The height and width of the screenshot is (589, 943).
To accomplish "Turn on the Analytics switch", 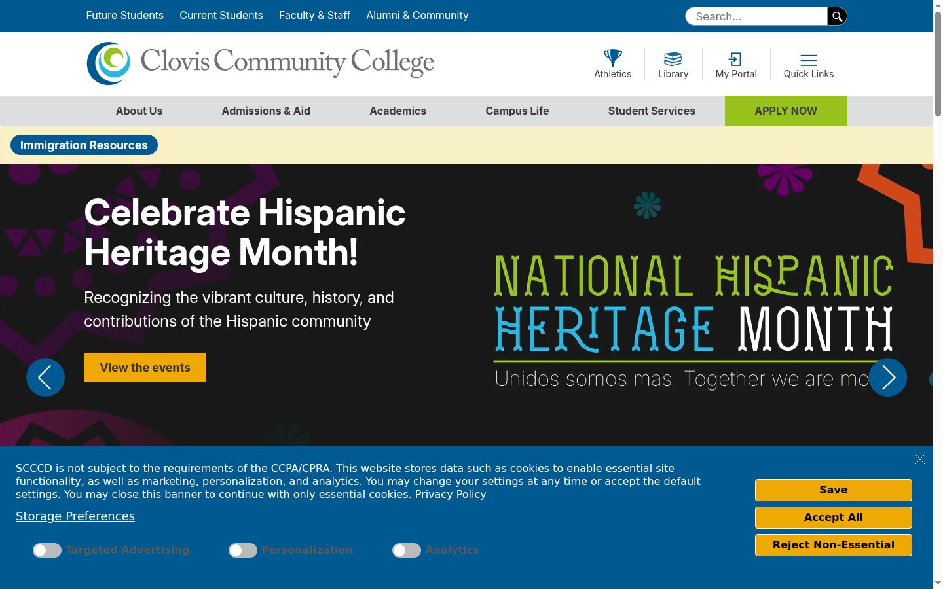I will click(x=407, y=550).
